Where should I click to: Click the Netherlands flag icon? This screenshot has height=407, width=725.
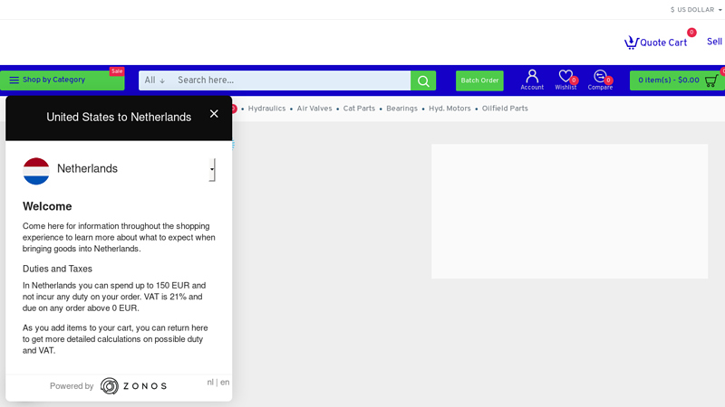click(x=36, y=171)
